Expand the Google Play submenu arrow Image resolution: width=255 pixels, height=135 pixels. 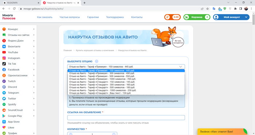click(34, 116)
